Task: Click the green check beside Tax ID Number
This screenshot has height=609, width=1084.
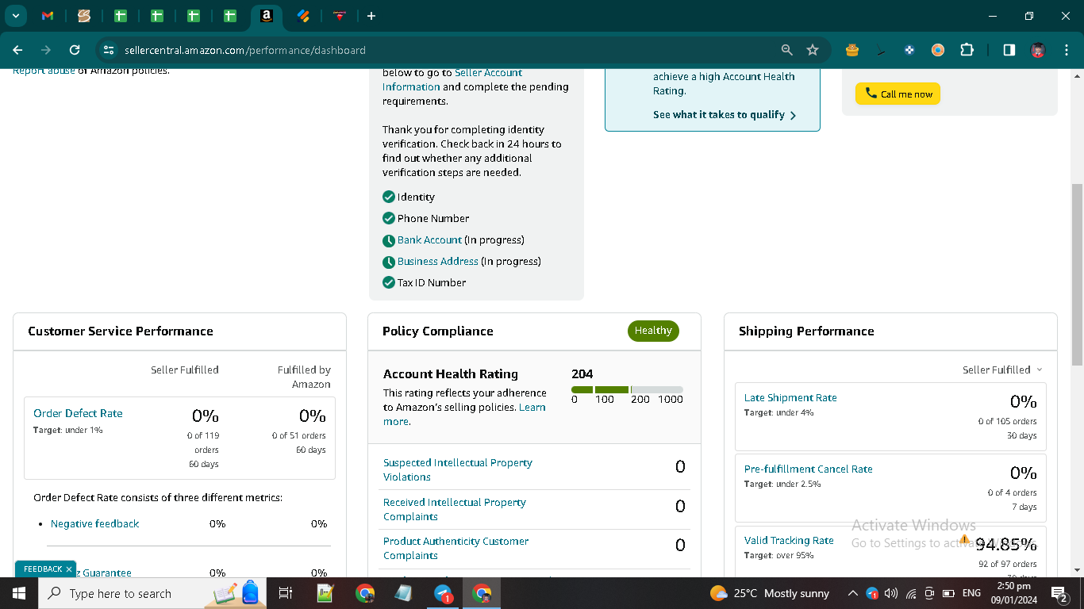Action: [x=389, y=282]
